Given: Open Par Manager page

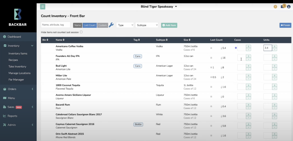Looking at the screenshot, I should (x=16, y=80).
